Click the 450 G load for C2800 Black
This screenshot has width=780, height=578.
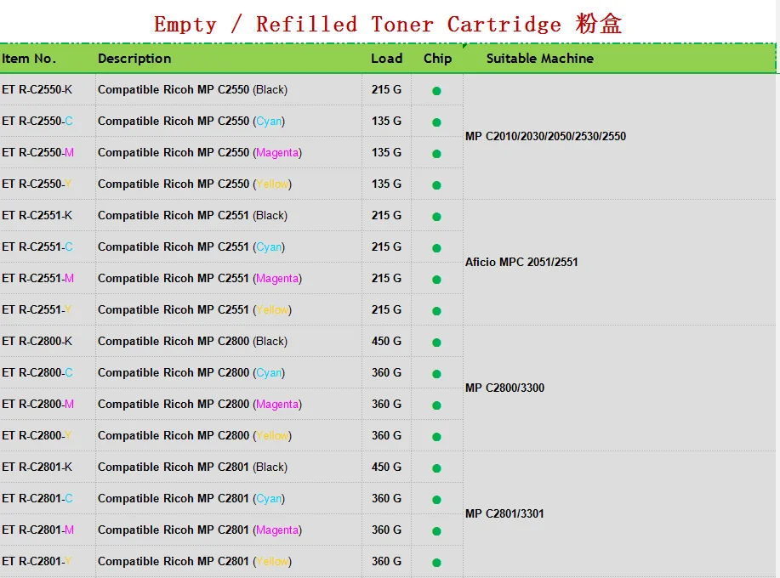pos(386,341)
